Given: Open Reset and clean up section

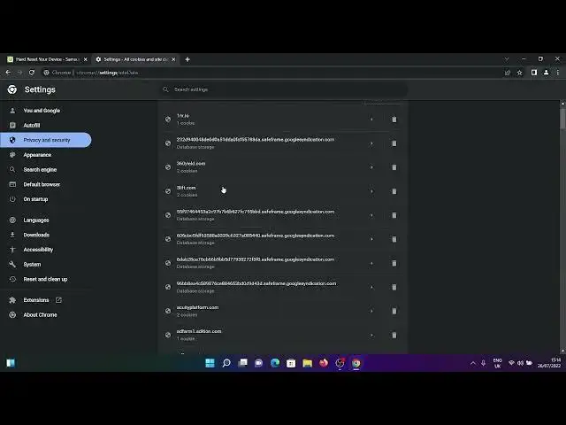Looking at the screenshot, I should [x=45, y=280].
